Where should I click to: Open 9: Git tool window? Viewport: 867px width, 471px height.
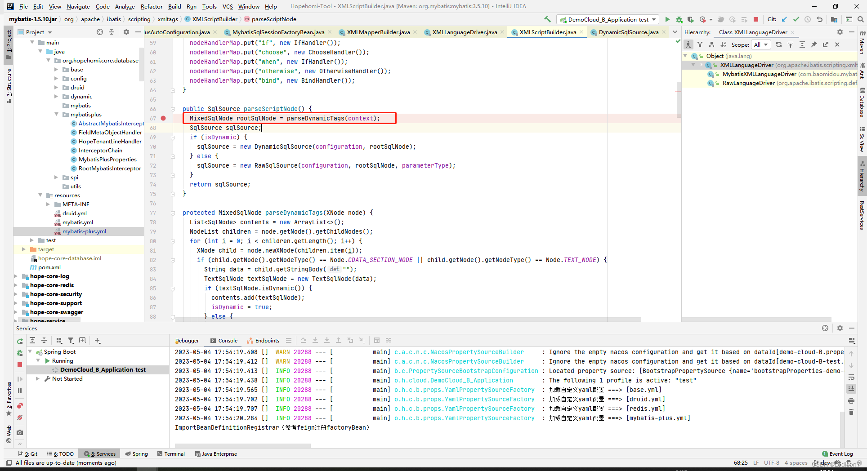[x=28, y=454]
